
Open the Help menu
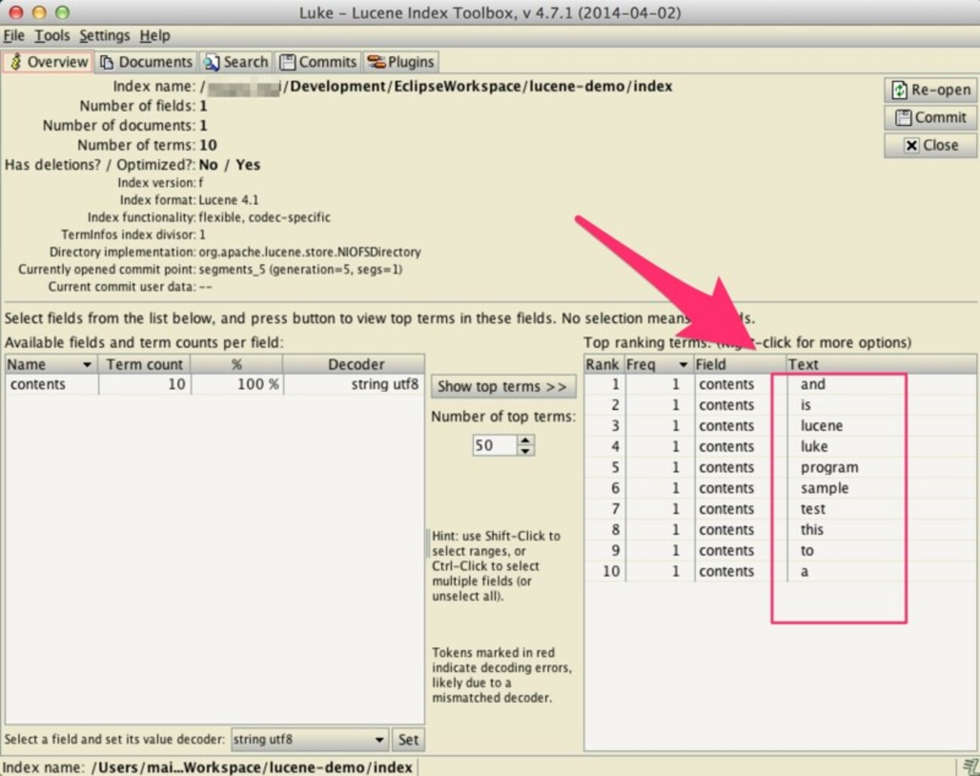[x=155, y=35]
